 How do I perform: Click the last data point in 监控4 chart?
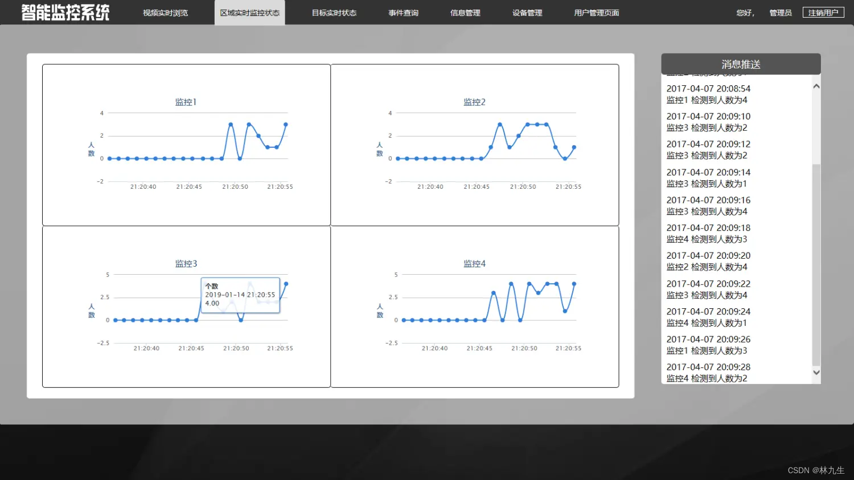point(574,284)
